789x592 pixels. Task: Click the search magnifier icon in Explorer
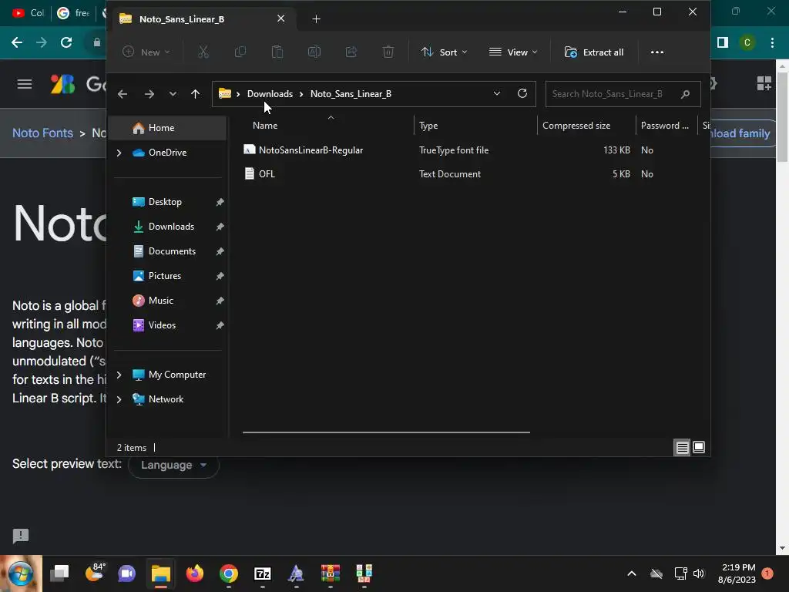pyautogui.click(x=685, y=94)
